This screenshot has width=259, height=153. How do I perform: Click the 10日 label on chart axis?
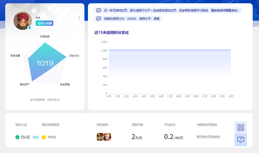click(x=109, y=96)
